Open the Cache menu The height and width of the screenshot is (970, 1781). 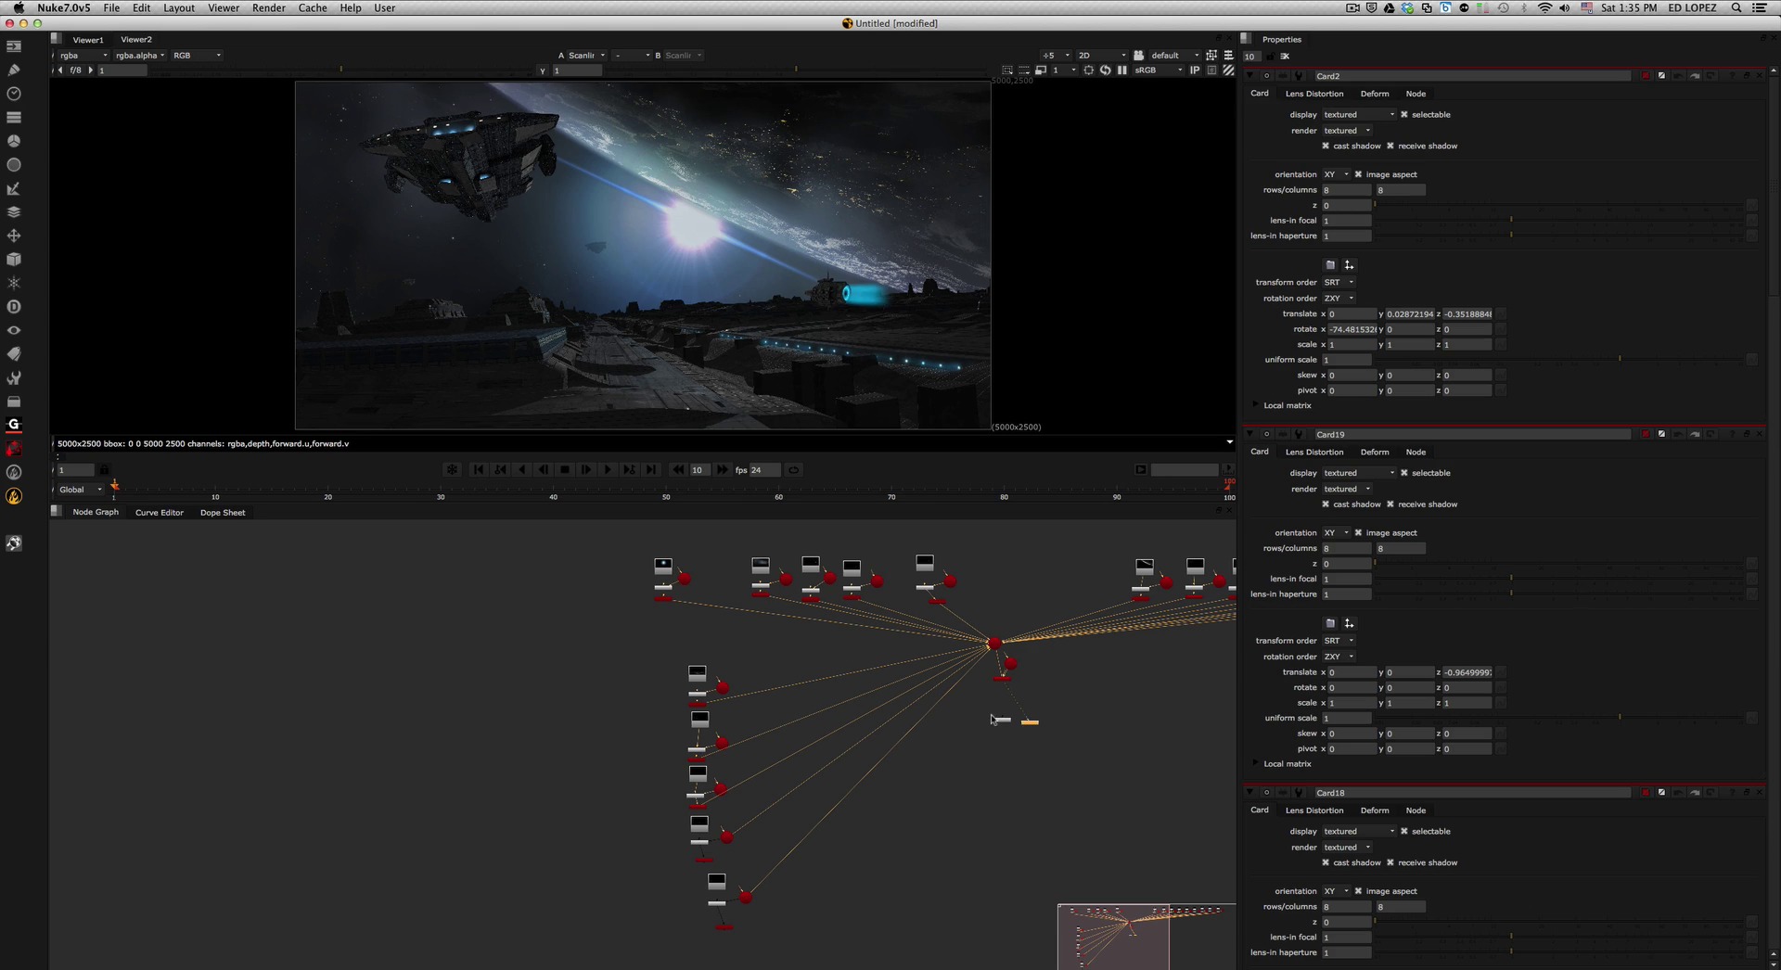tap(313, 7)
